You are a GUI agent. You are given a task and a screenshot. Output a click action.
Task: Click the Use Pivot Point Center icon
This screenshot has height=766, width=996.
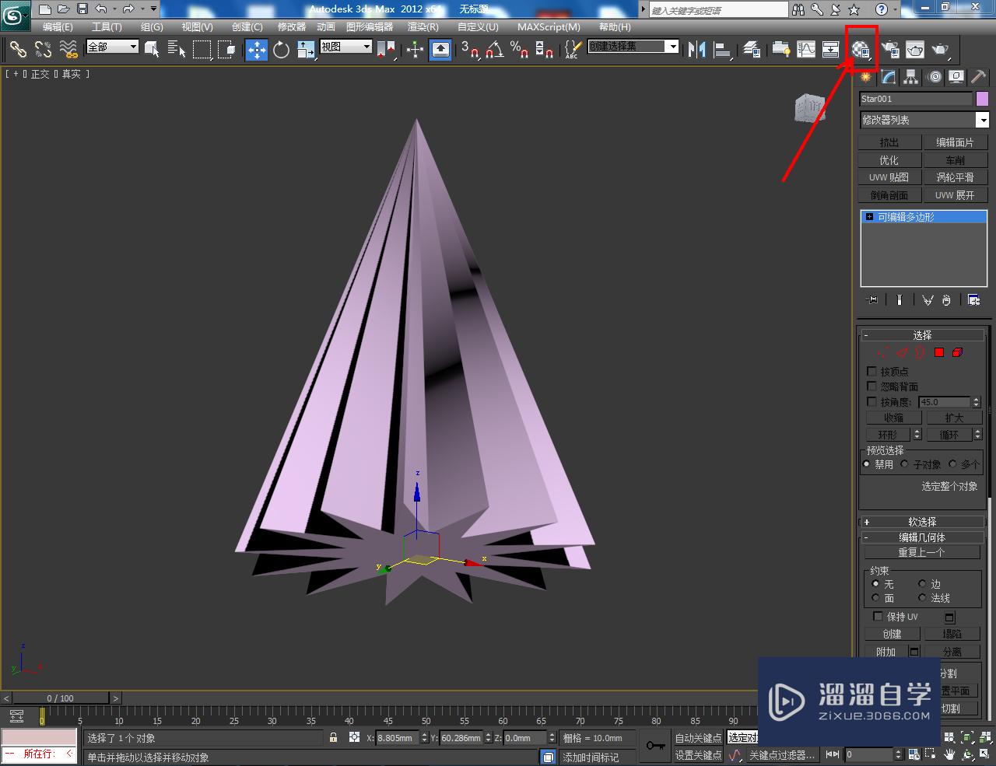[x=386, y=50]
